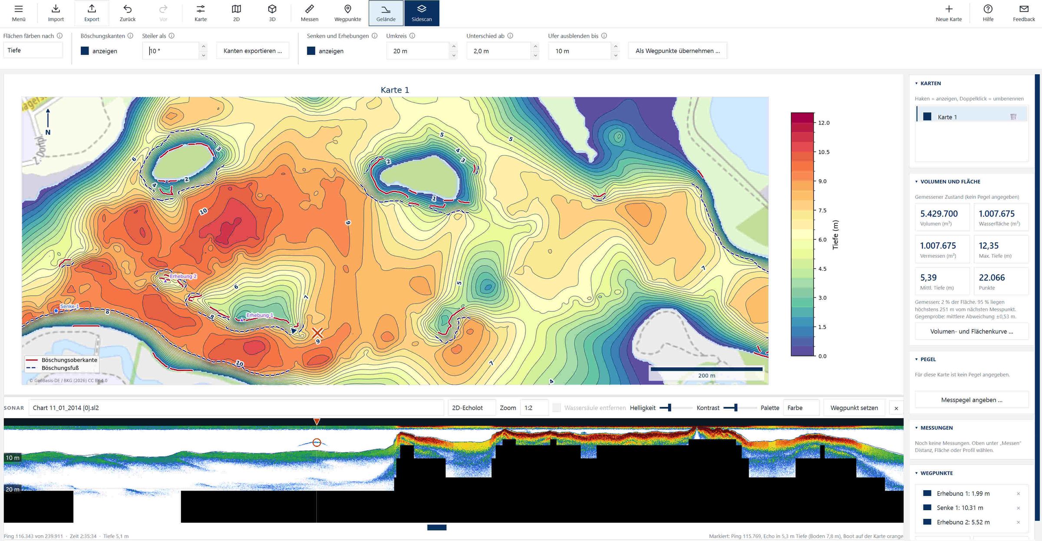This screenshot has height=541, width=1042.
Task: Click Kanten exportieren button
Action: click(253, 51)
